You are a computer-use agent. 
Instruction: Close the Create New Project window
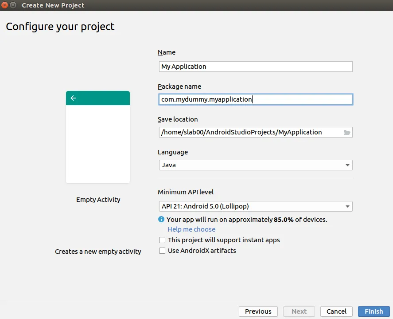[x=5, y=5]
